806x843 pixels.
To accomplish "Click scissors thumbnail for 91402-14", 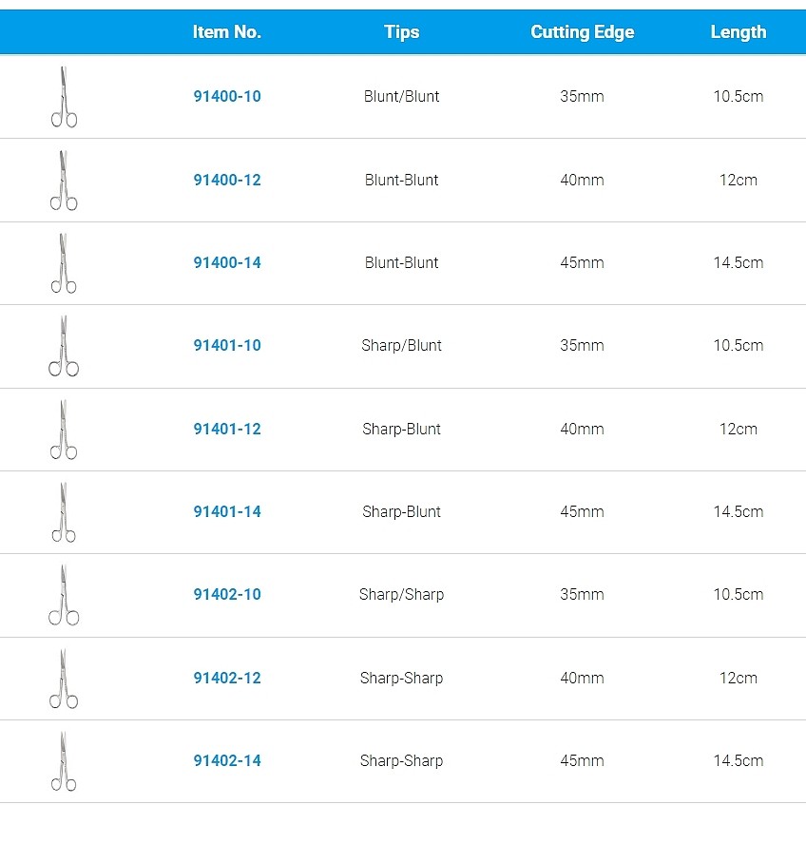I will [x=64, y=760].
